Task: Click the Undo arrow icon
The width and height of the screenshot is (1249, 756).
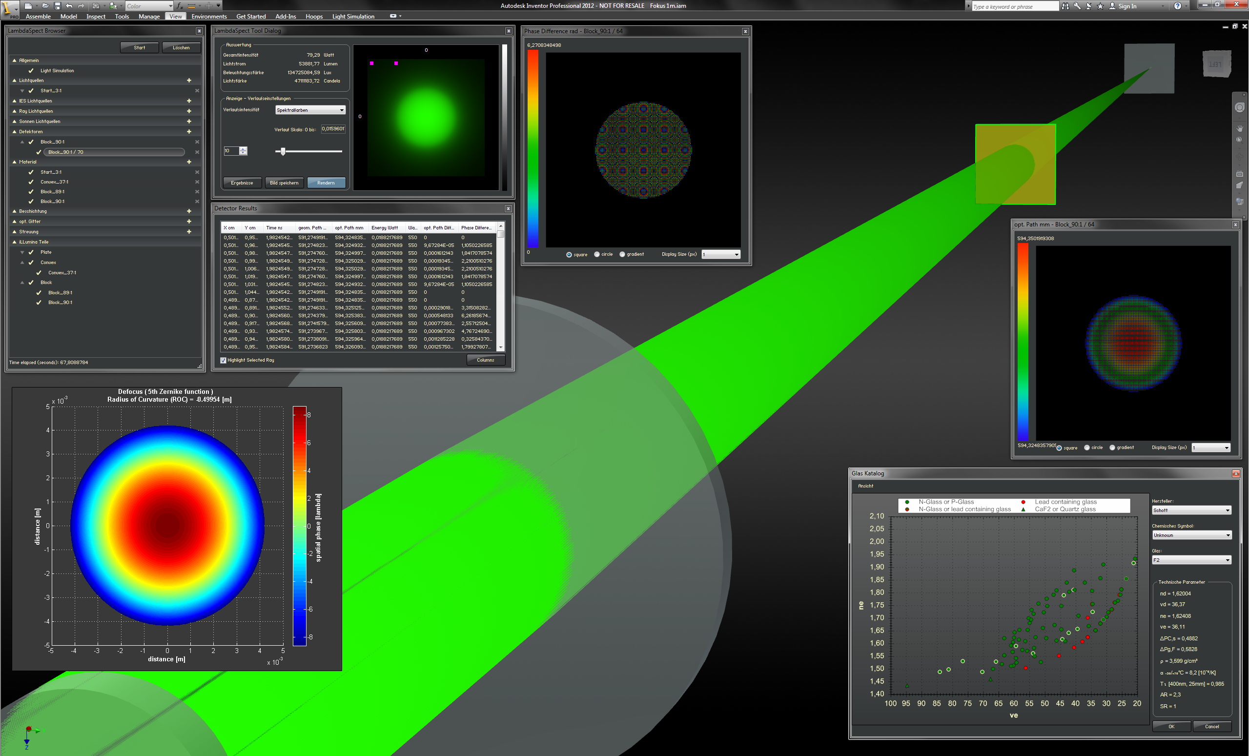Action: 69,5
